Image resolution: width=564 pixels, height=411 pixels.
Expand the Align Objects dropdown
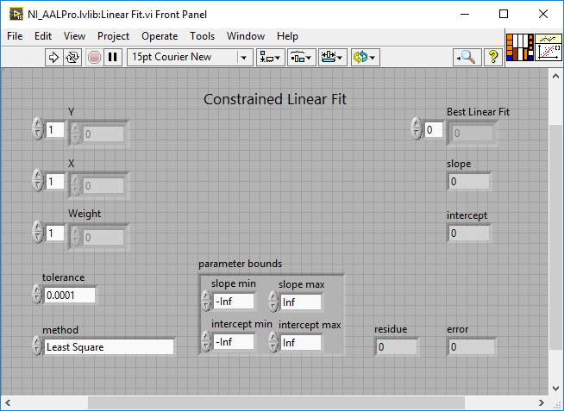tap(272, 58)
